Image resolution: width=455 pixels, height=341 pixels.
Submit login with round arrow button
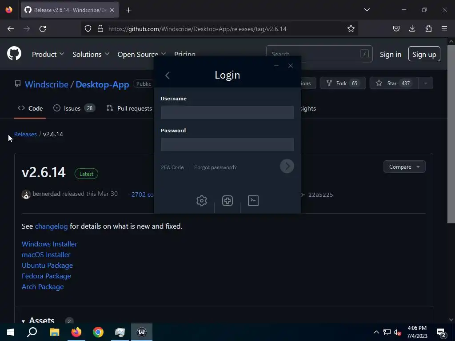pos(287,166)
